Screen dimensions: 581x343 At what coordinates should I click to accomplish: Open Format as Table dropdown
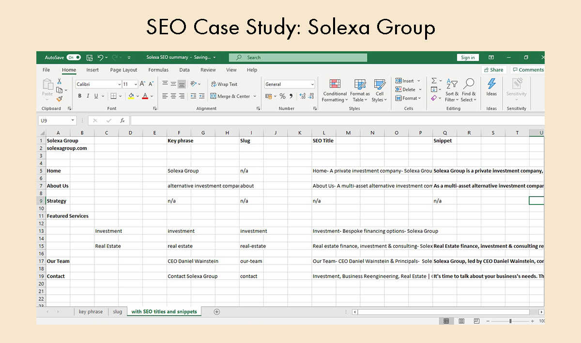360,91
